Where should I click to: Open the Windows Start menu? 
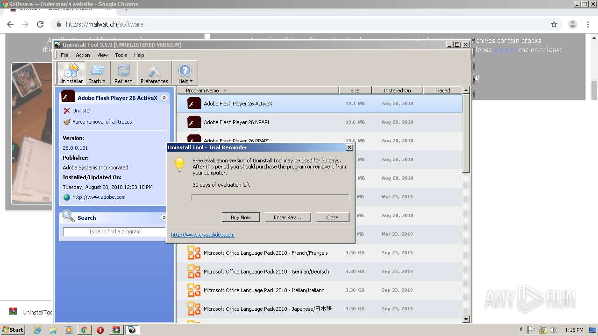point(13,330)
